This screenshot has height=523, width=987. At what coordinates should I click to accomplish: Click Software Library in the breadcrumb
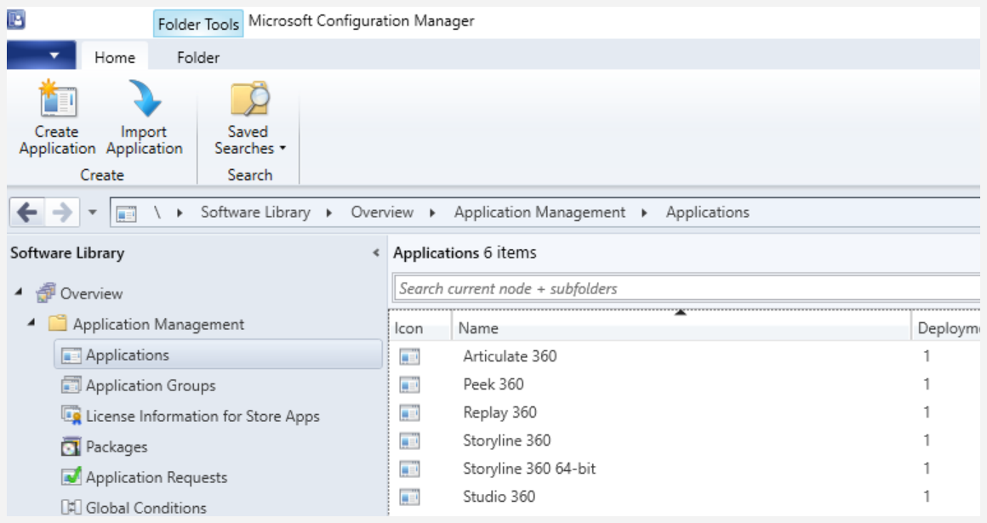[255, 212]
